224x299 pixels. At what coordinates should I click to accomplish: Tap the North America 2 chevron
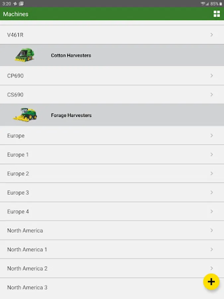click(212, 268)
